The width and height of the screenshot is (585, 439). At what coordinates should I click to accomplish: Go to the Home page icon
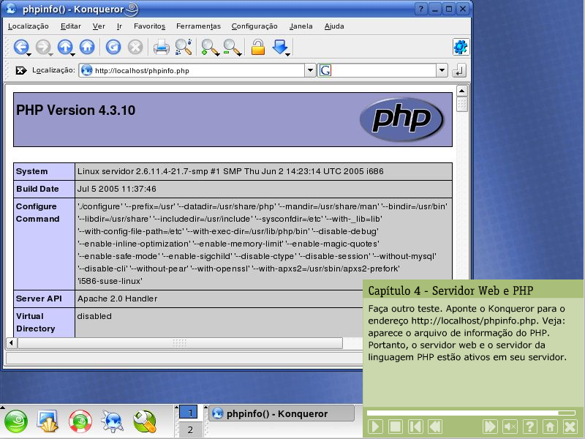(x=87, y=48)
